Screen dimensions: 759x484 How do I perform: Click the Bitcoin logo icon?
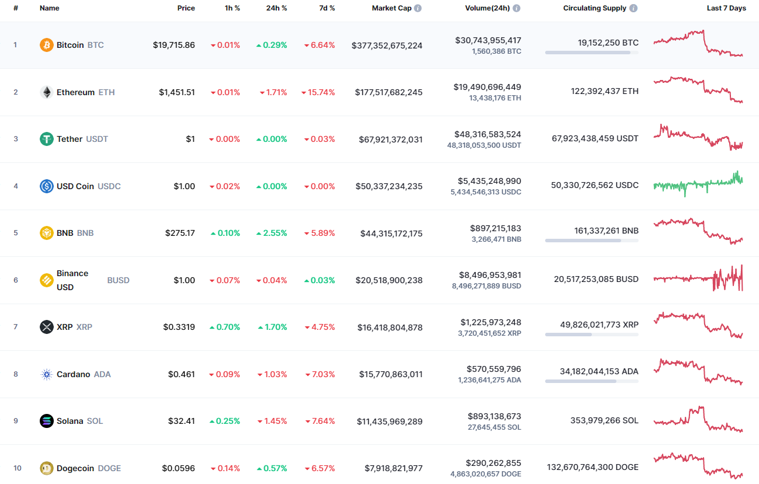click(46, 44)
